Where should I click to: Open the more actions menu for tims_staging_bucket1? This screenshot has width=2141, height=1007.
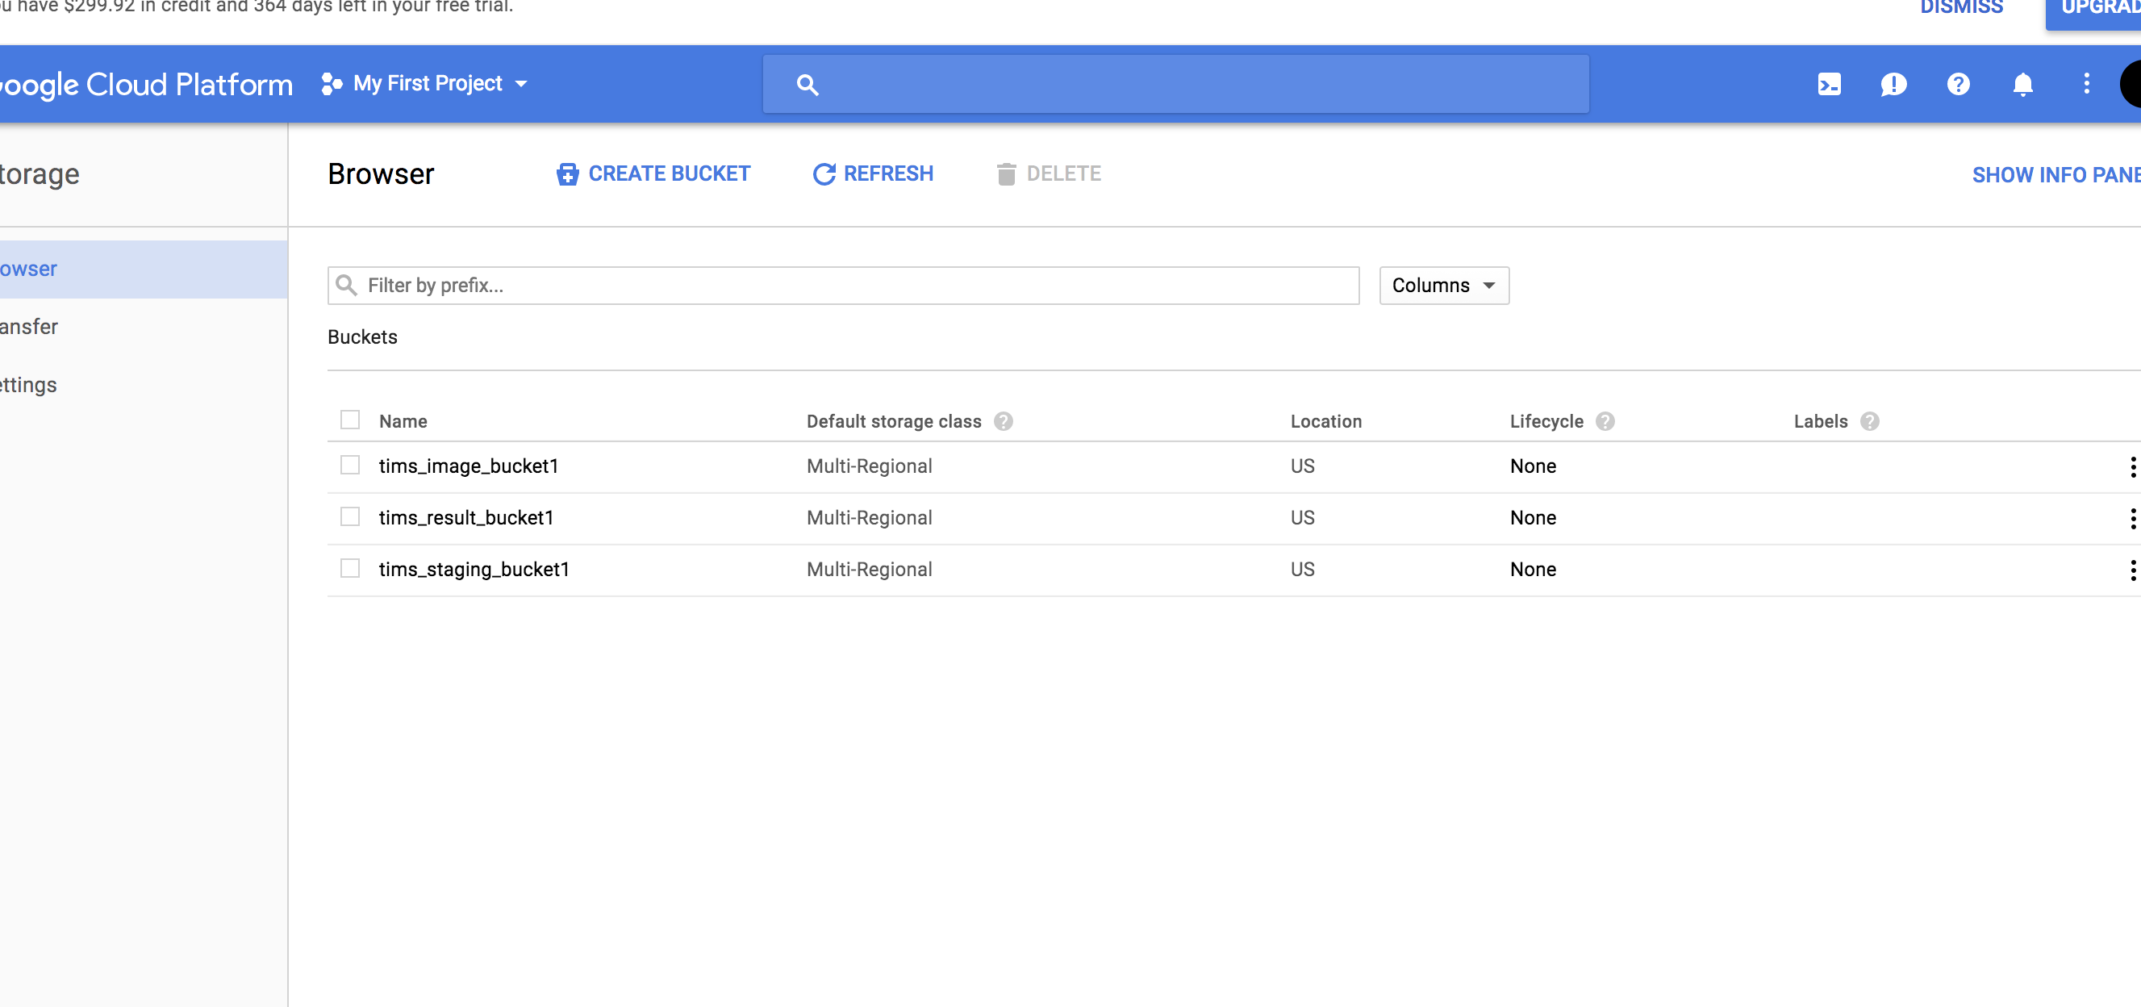click(2132, 570)
